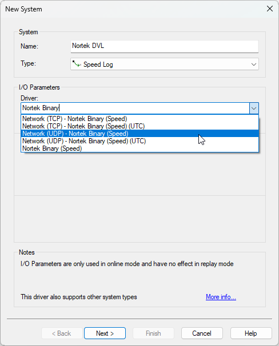The width and height of the screenshot is (279, 346).
Task: Select Network (TCP) - Nortek Binary (Speed)
Action: (x=139, y=119)
